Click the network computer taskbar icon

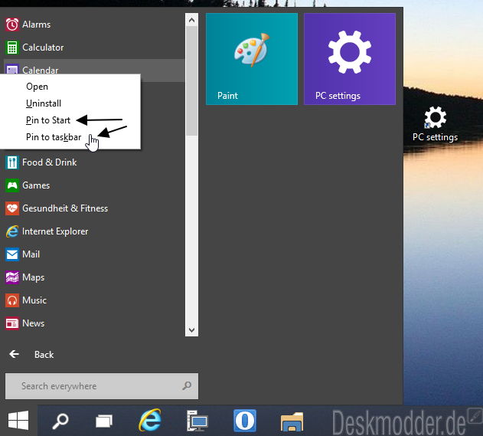click(197, 421)
